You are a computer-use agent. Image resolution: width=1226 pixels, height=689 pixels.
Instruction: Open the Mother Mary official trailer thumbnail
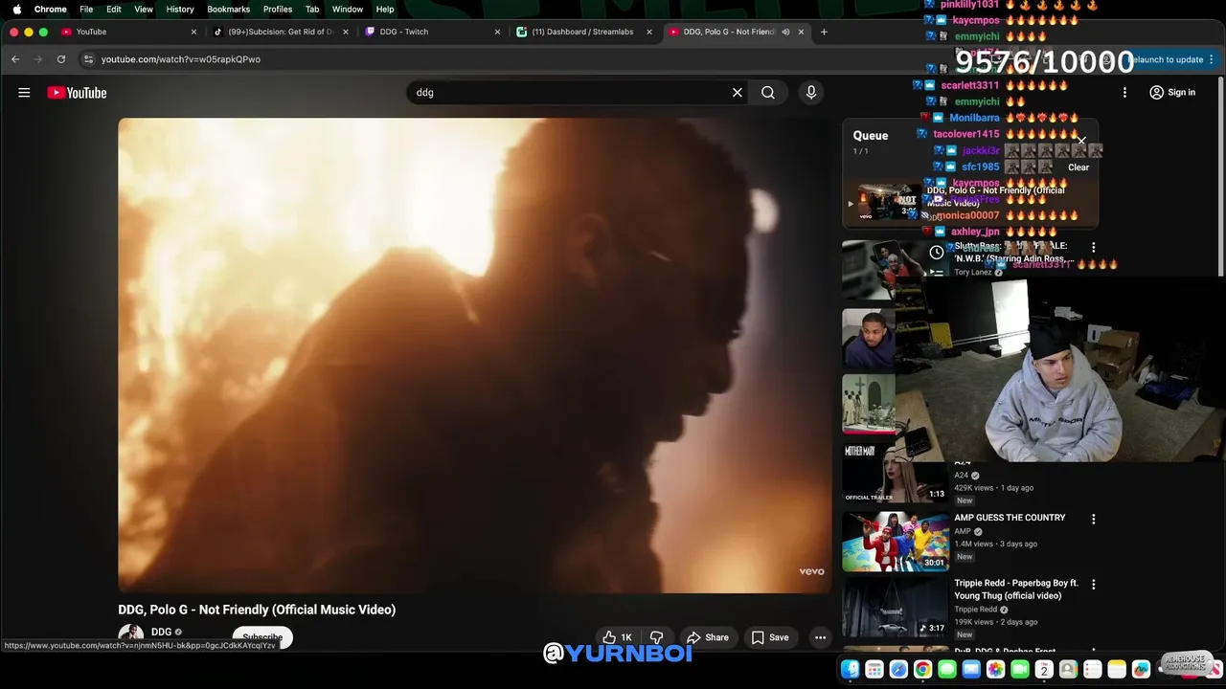(896, 472)
